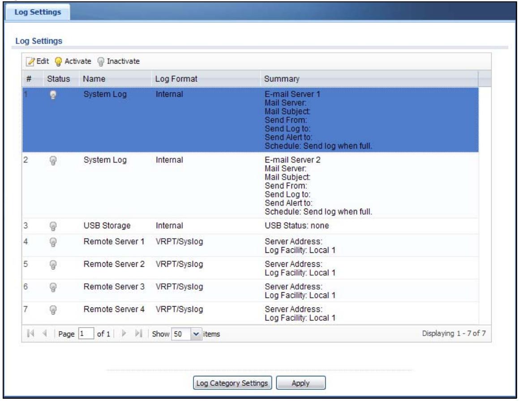Toggle status bulb for E-mail Server 2 row

pos(53,161)
